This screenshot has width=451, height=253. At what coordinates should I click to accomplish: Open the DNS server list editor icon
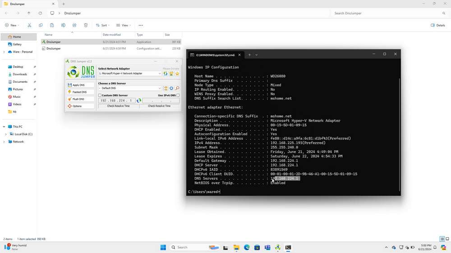point(166,88)
